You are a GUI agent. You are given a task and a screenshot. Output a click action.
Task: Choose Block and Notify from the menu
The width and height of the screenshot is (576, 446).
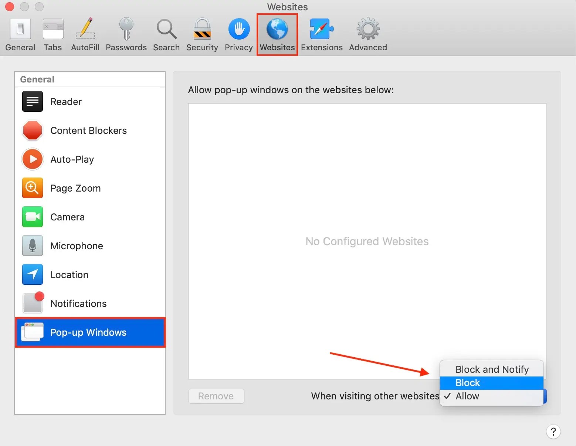click(x=492, y=369)
